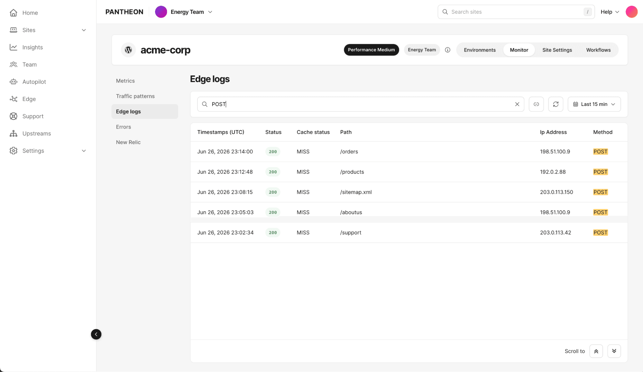The image size is (643, 372).
Task: Click the site info icon
Action: point(447,50)
